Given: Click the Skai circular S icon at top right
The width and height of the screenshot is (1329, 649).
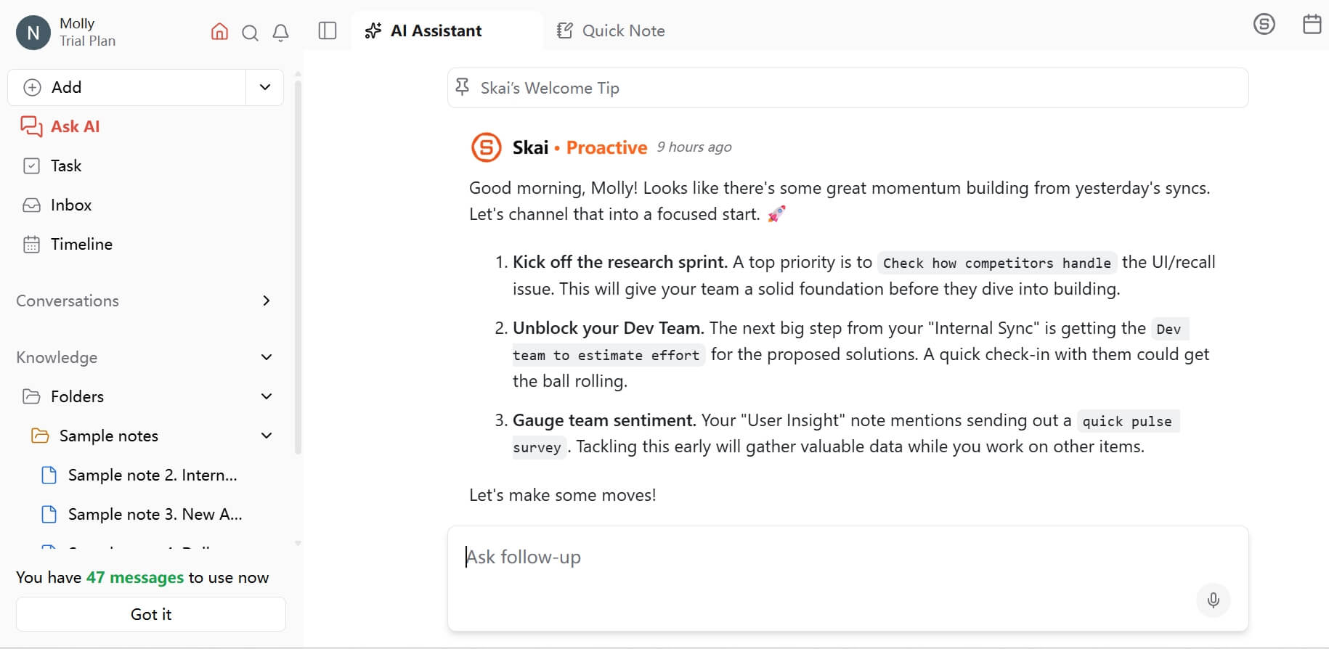Looking at the screenshot, I should (x=1264, y=24).
